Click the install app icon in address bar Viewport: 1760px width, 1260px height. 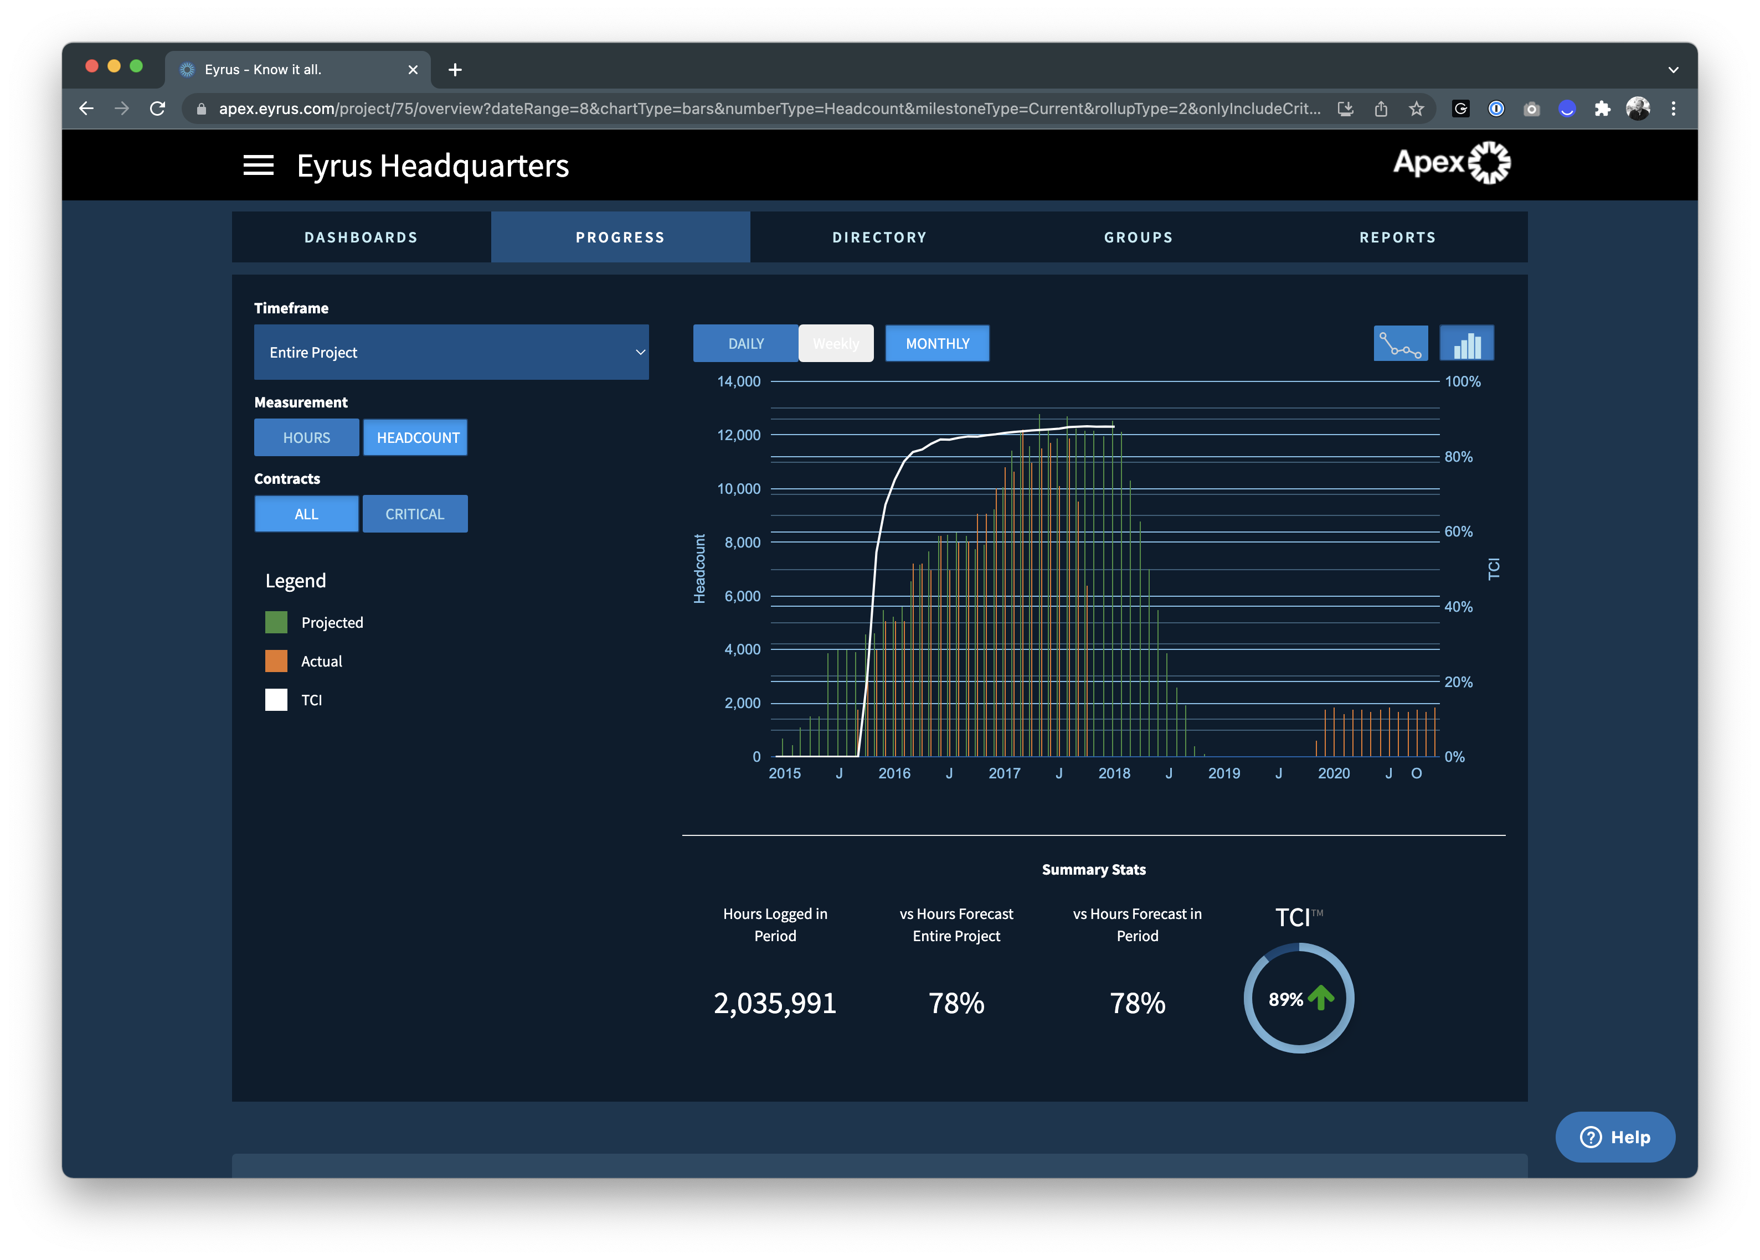(1346, 109)
